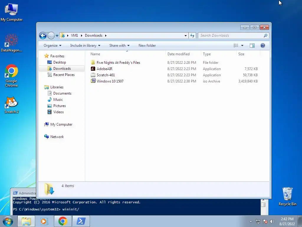Click the Explorer Forward arrow button
The height and width of the screenshot is (227, 302).
tap(51, 35)
